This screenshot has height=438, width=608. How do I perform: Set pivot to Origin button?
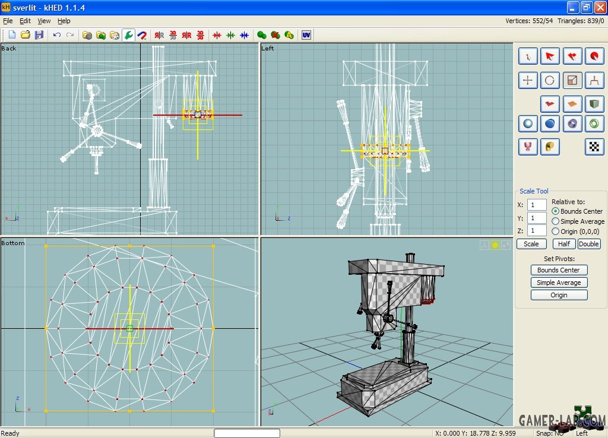[559, 295]
